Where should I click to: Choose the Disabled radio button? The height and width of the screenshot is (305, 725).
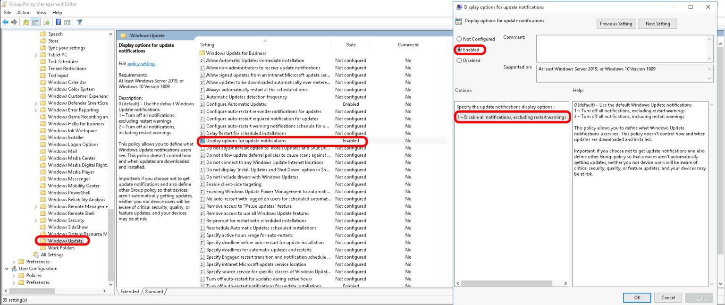pyautogui.click(x=459, y=60)
